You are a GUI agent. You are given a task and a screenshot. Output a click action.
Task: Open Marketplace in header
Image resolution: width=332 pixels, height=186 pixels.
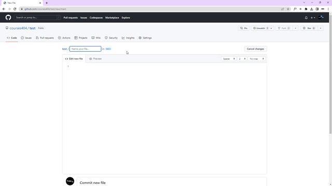click(x=112, y=18)
